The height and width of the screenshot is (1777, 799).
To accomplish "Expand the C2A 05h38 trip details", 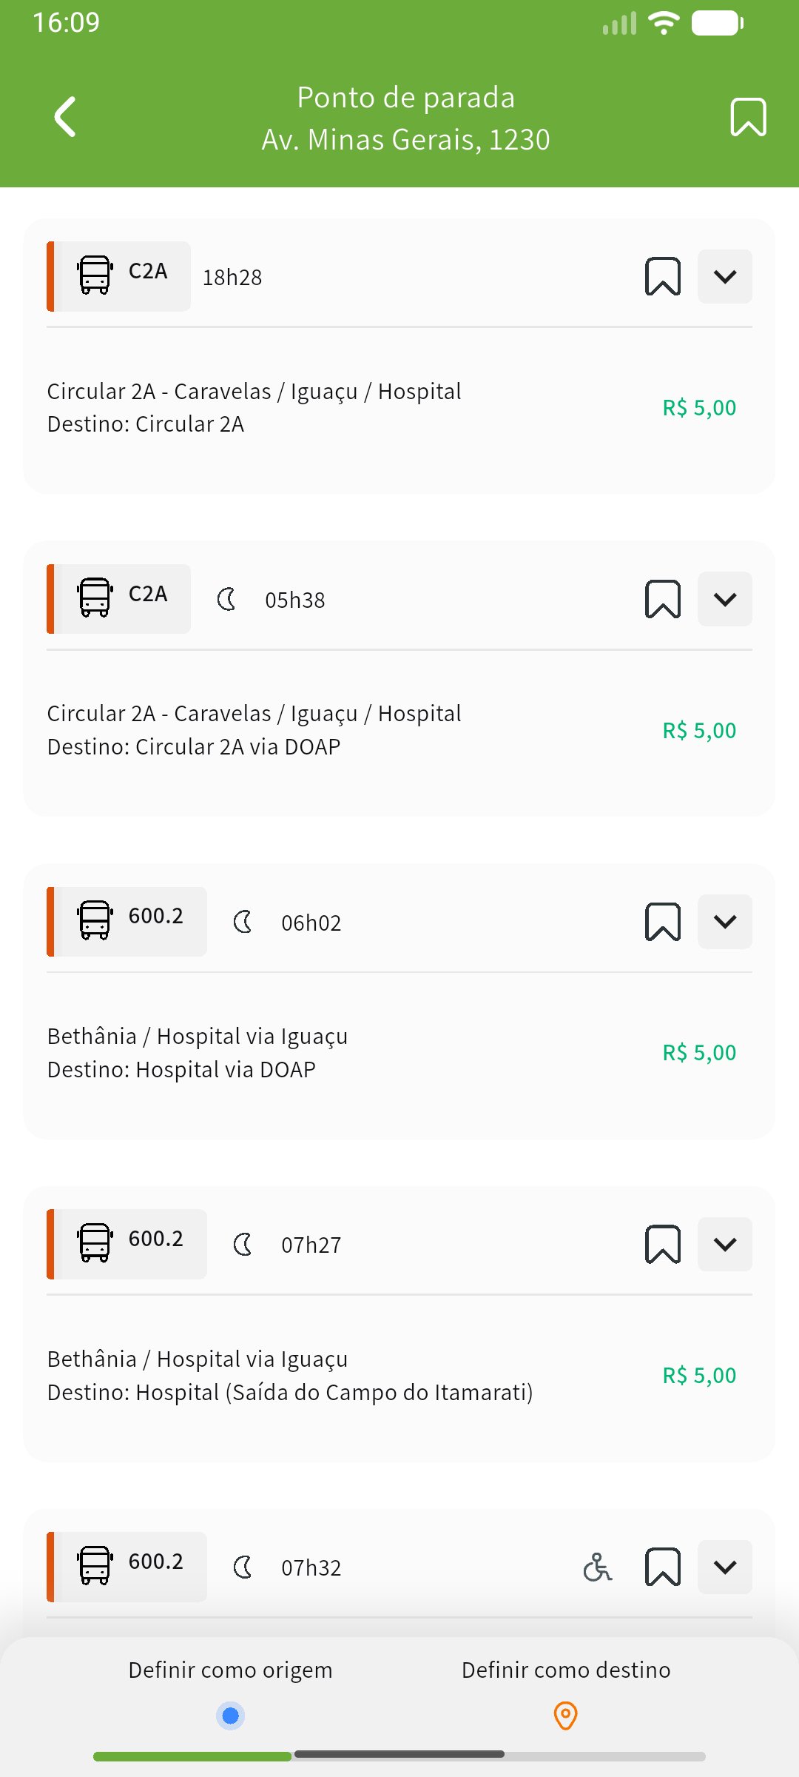I will tap(725, 599).
